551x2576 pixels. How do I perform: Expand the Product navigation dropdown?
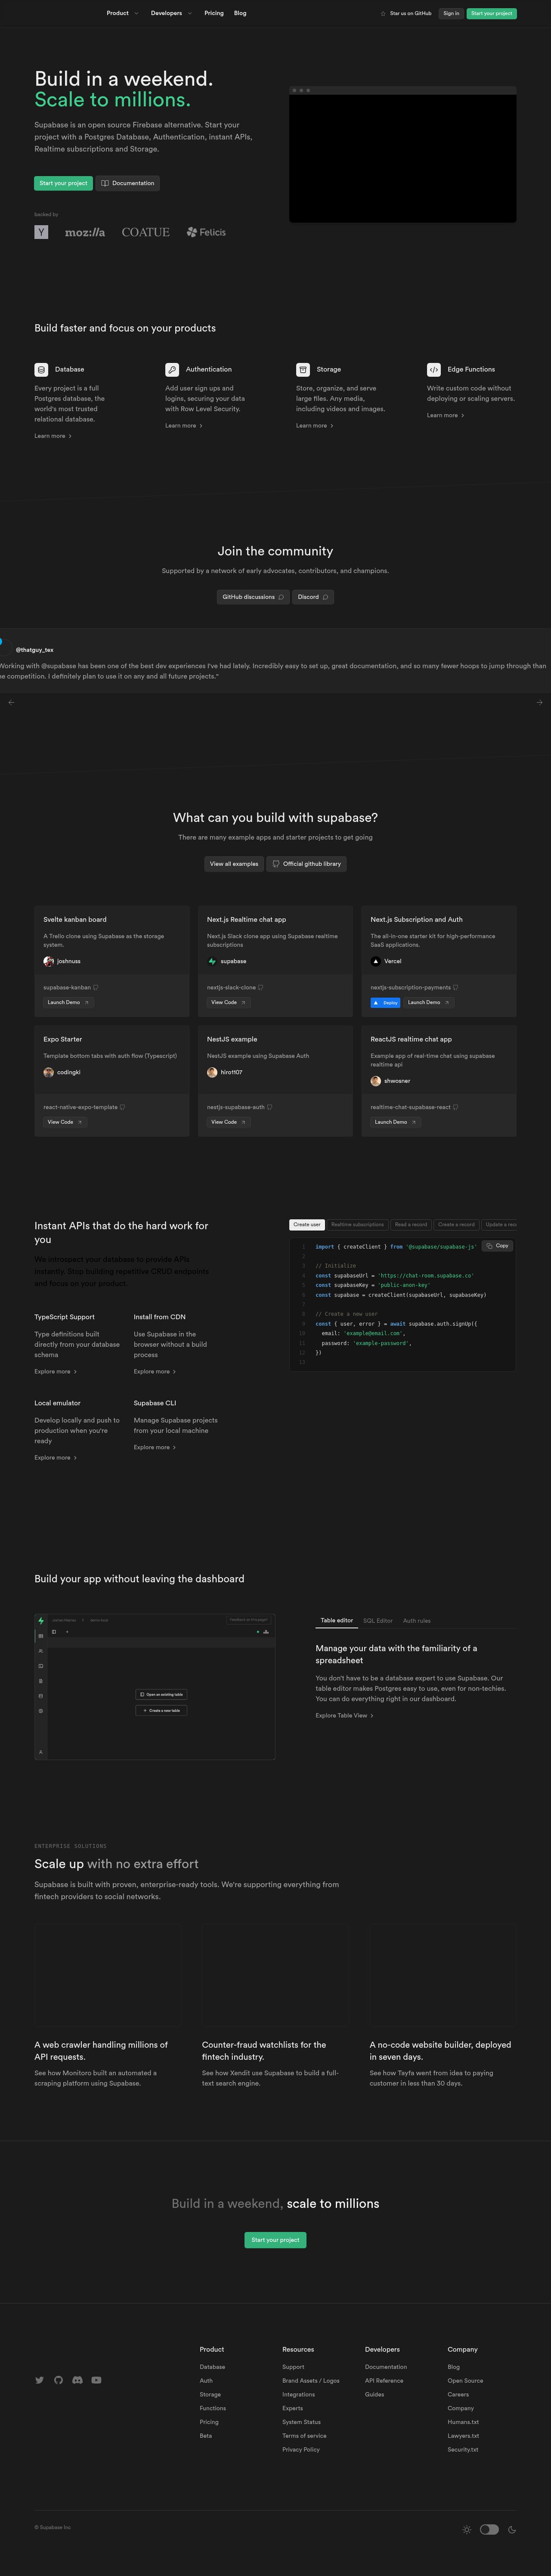pyautogui.click(x=122, y=13)
